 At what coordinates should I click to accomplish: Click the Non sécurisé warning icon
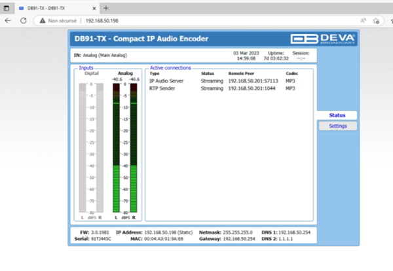point(43,20)
